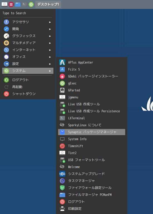Open the firewall shield icon

click(62, 188)
